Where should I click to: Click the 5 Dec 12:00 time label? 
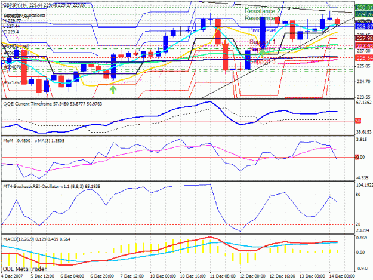pyautogui.click(x=42, y=276)
